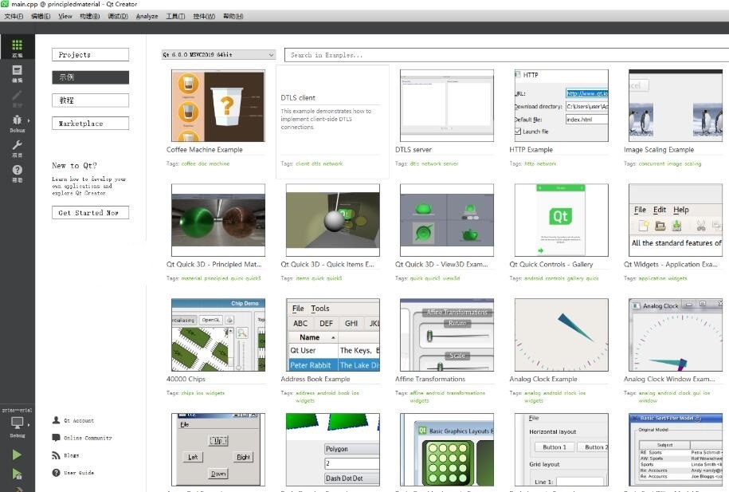
Task: Open the Help mode question icon
Action: [x=18, y=173]
